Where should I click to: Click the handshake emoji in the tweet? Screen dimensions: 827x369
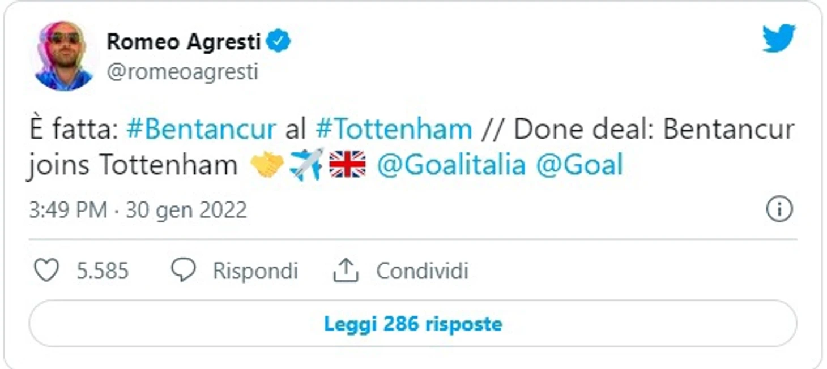pyautogui.click(x=266, y=165)
